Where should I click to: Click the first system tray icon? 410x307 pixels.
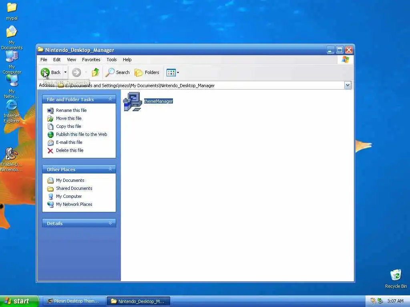[x=373, y=301]
